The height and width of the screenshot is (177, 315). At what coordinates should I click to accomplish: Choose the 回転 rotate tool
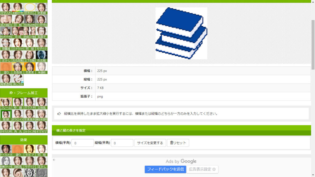point(18,21)
